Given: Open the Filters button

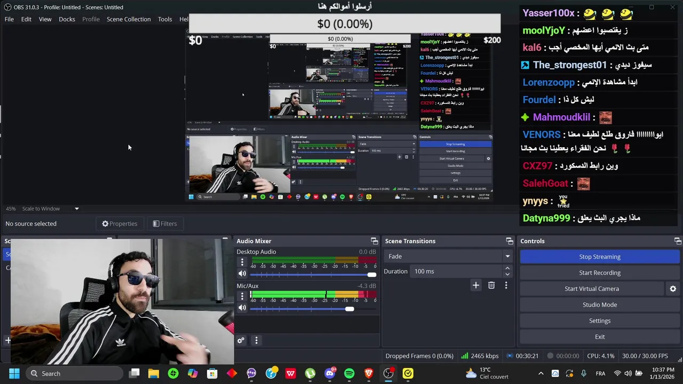Looking at the screenshot, I should click(164, 223).
